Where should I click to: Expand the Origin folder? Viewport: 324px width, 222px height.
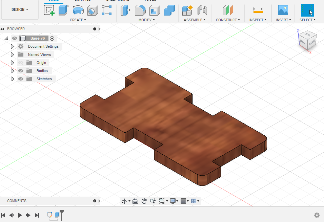point(12,63)
